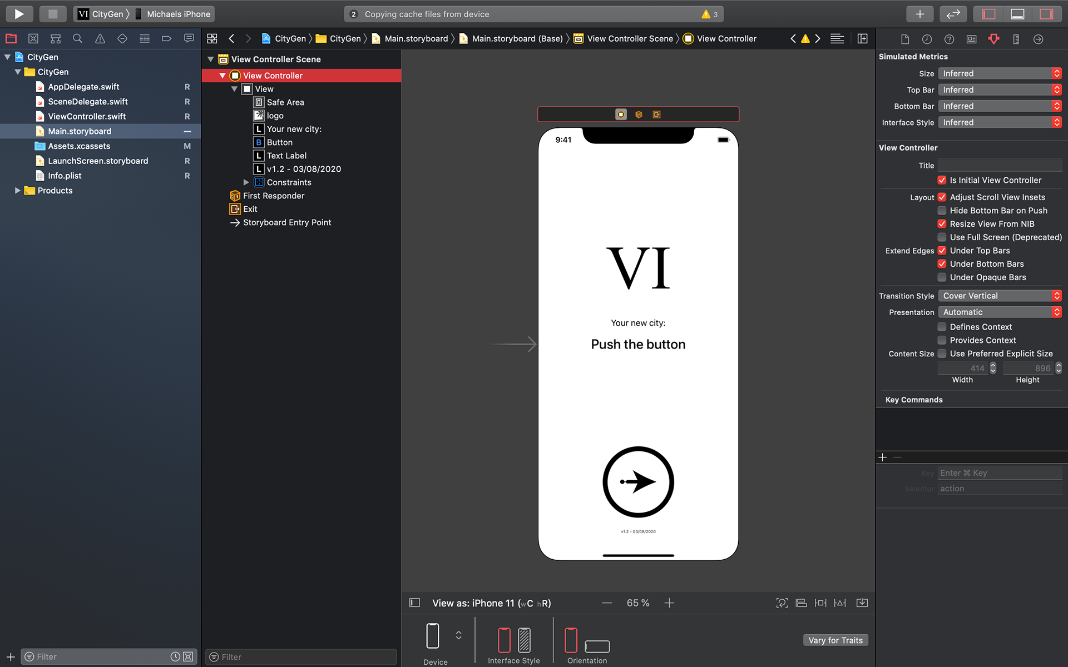
Task: Embed In button in canvas bar
Action: (x=862, y=603)
